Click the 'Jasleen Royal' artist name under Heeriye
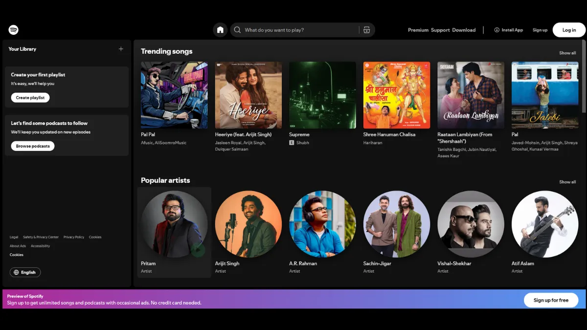 [229, 143]
